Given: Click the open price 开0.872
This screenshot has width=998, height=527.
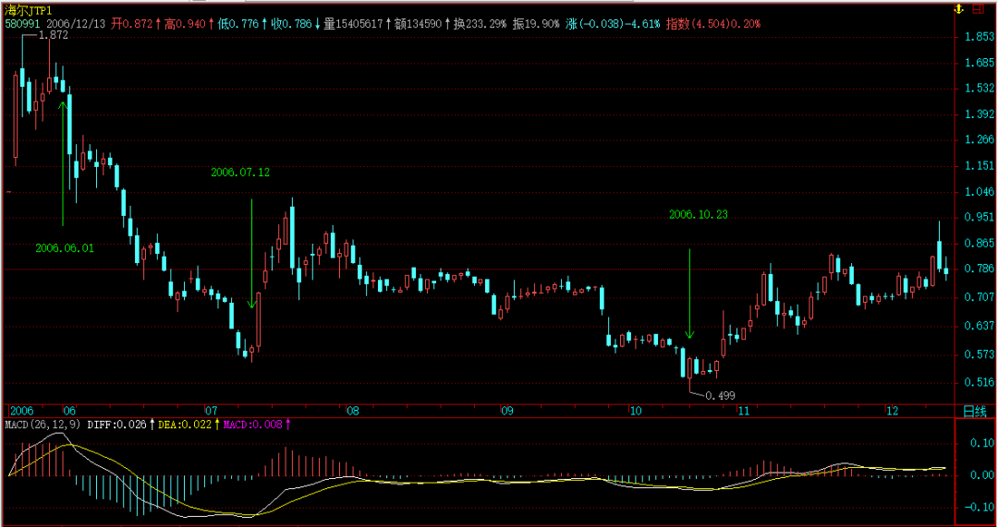Looking at the screenshot, I should pyautogui.click(x=132, y=24).
